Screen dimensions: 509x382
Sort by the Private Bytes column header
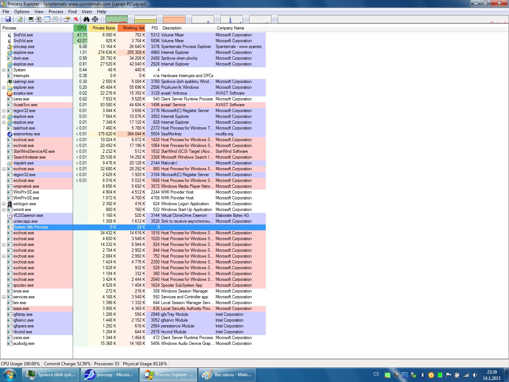click(103, 28)
